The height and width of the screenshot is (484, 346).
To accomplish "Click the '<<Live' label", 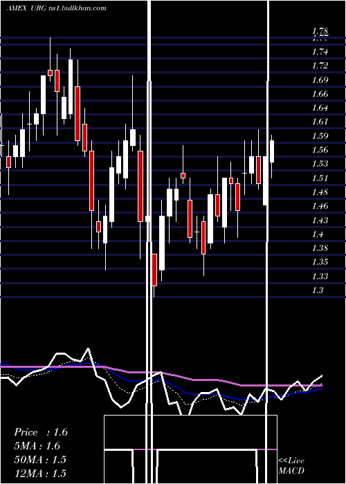I will (x=291, y=461).
